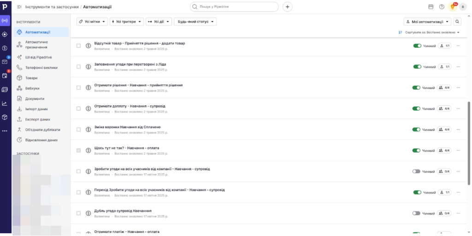Open the Мої автоматизації dropdown

click(427, 22)
